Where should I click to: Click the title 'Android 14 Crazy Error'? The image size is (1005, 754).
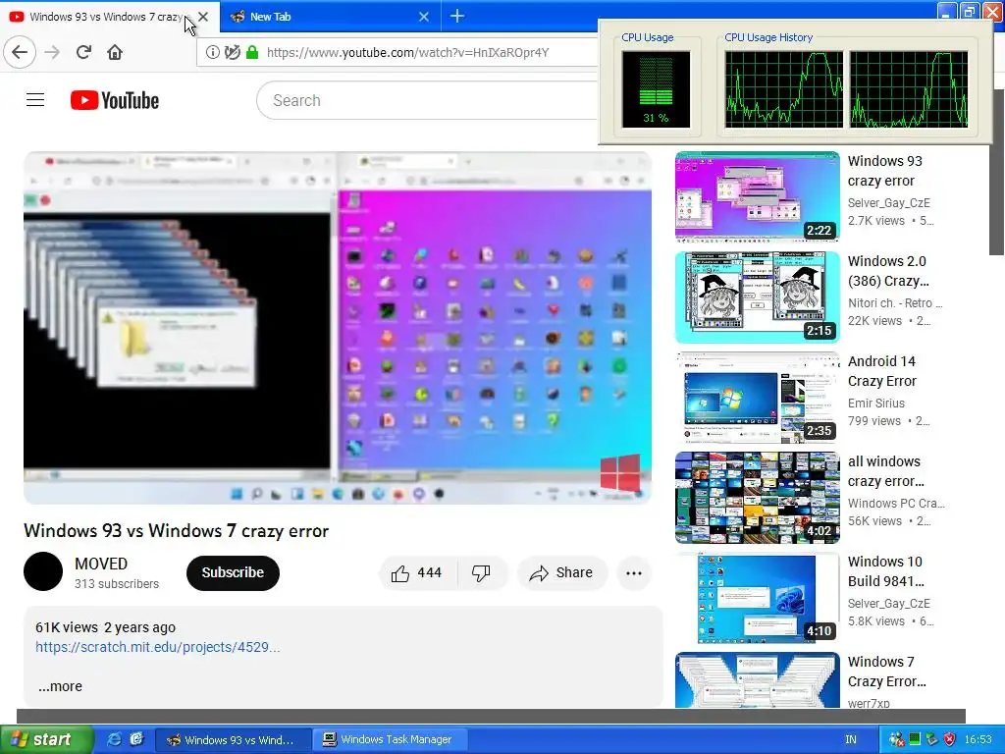[x=882, y=370]
